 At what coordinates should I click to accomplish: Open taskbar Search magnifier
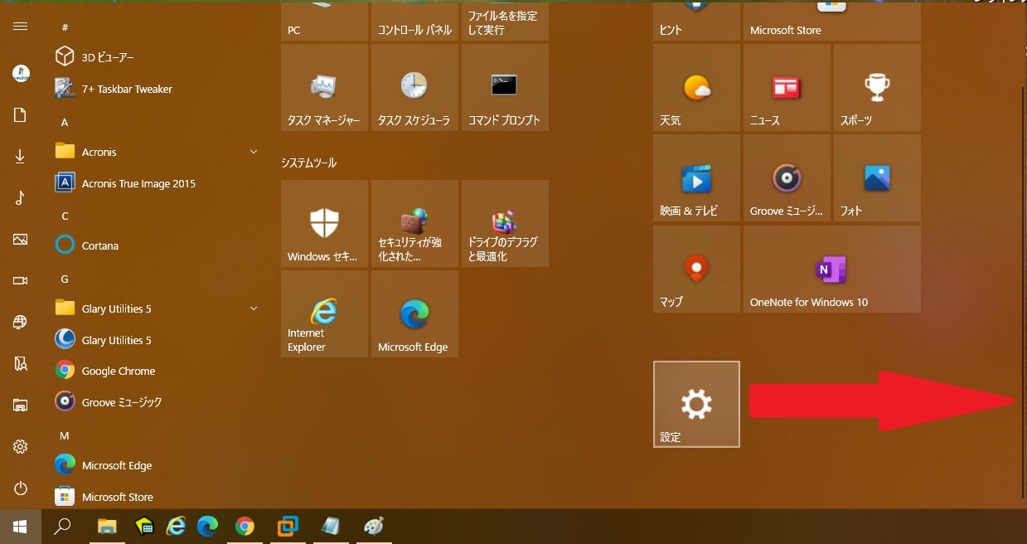point(62,527)
